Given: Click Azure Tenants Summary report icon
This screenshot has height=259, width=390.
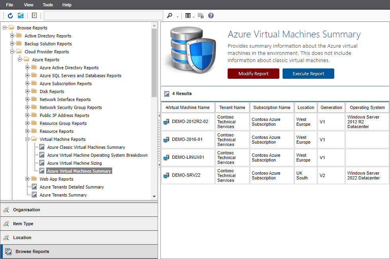Looking at the screenshot, I should click(34, 195).
